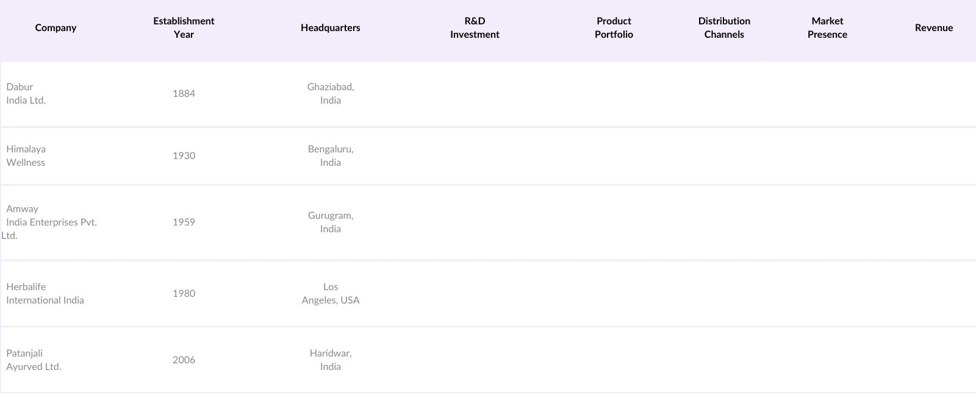Click the Market Presence column header
976x398 pixels.
click(x=827, y=28)
